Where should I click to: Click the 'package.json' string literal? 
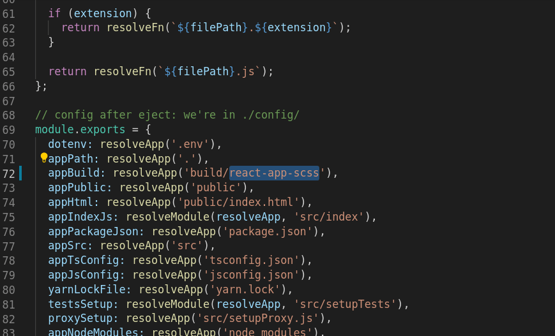[268, 231]
